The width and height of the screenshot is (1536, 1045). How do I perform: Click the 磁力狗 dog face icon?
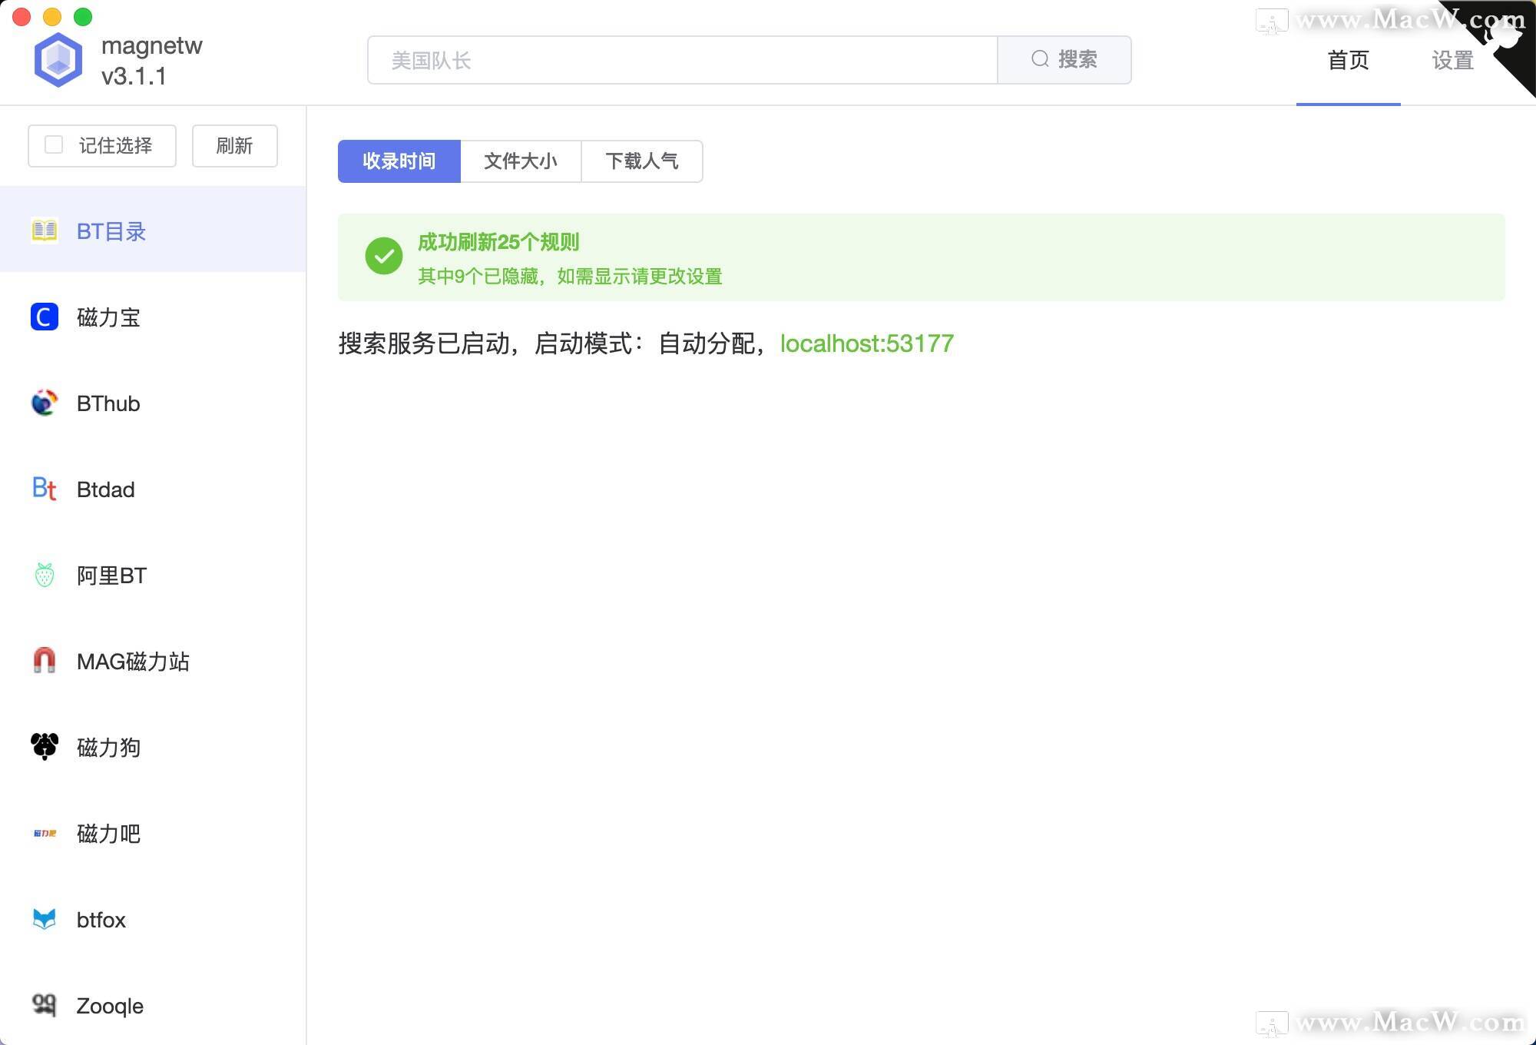pyautogui.click(x=45, y=746)
